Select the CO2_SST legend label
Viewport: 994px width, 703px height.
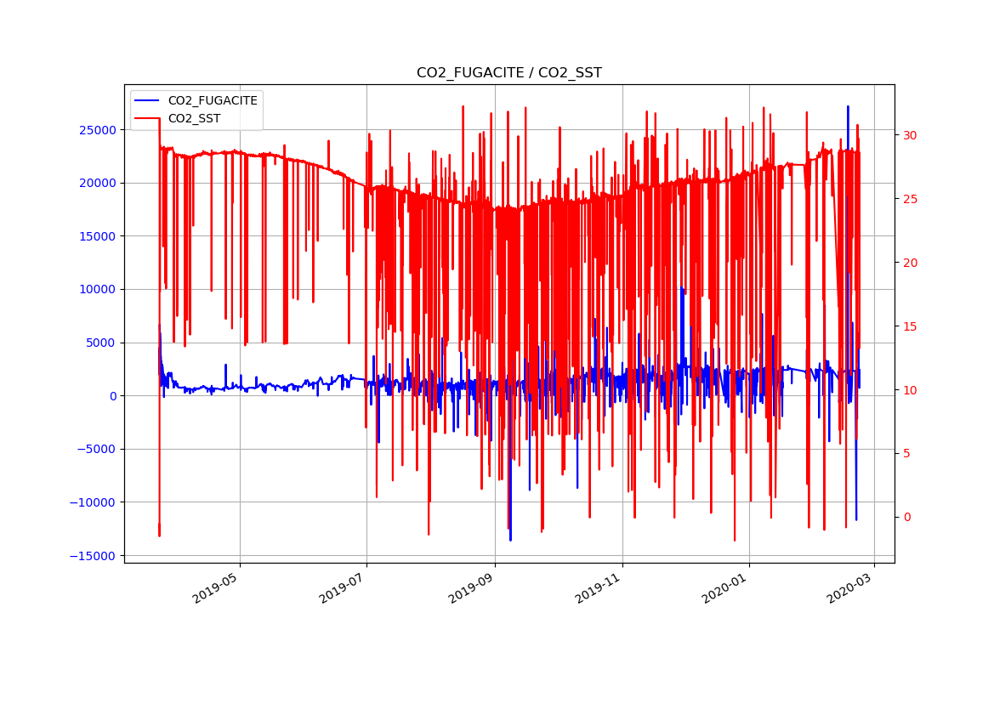194,118
